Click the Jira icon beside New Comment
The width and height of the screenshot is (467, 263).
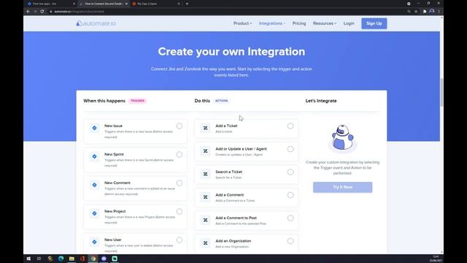tap(94, 185)
